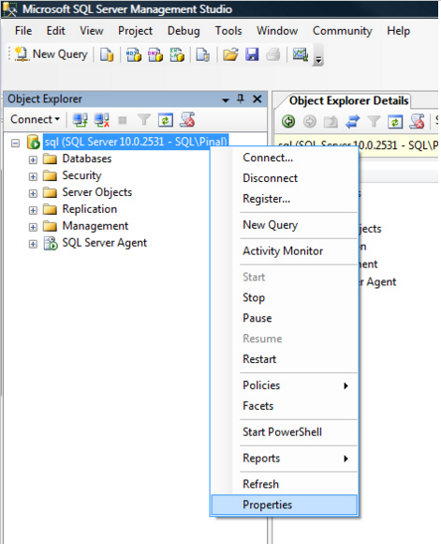The height and width of the screenshot is (544, 441).
Task: Click the Analysis Services MDX Query icon
Action: (134, 54)
